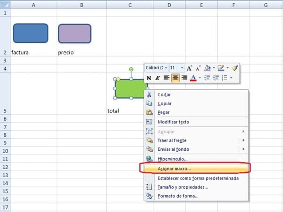
Task: Choose Pegar from the context menu
Action: 196,112
